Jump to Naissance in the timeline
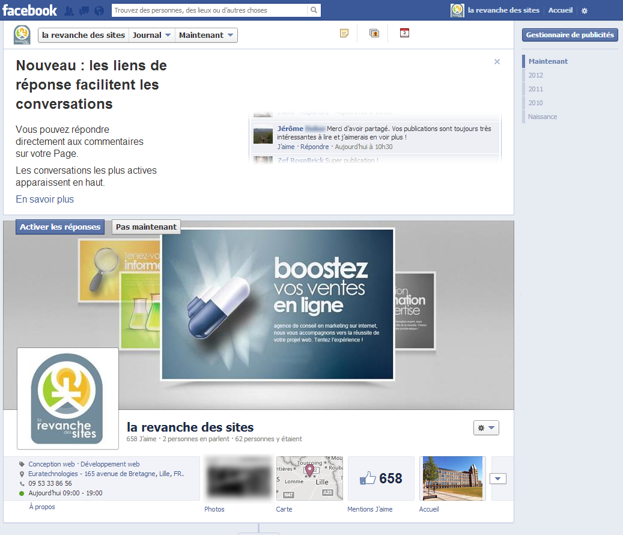The width and height of the screenshot is (623, 535). [x=542, y=117]
